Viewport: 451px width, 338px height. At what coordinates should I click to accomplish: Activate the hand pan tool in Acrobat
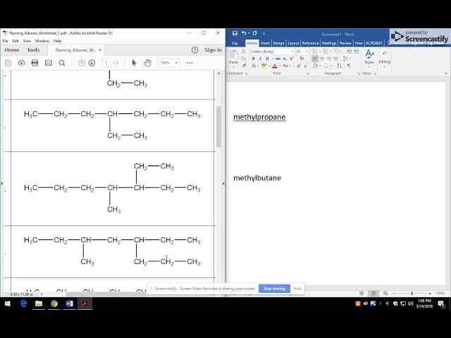tap(147, 63)
